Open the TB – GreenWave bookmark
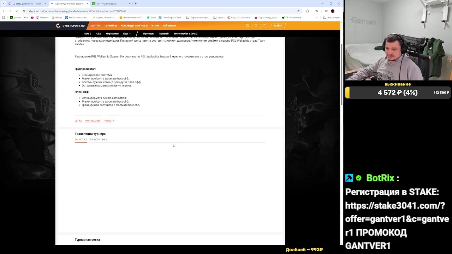452x254 pixels. (291, 18)
